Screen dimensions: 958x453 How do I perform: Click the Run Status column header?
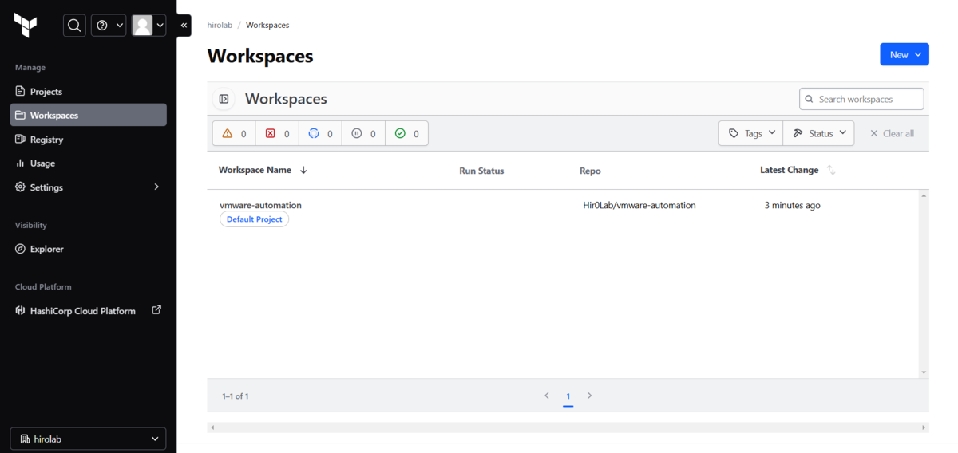pyautogui.click(x=481, y=171)
